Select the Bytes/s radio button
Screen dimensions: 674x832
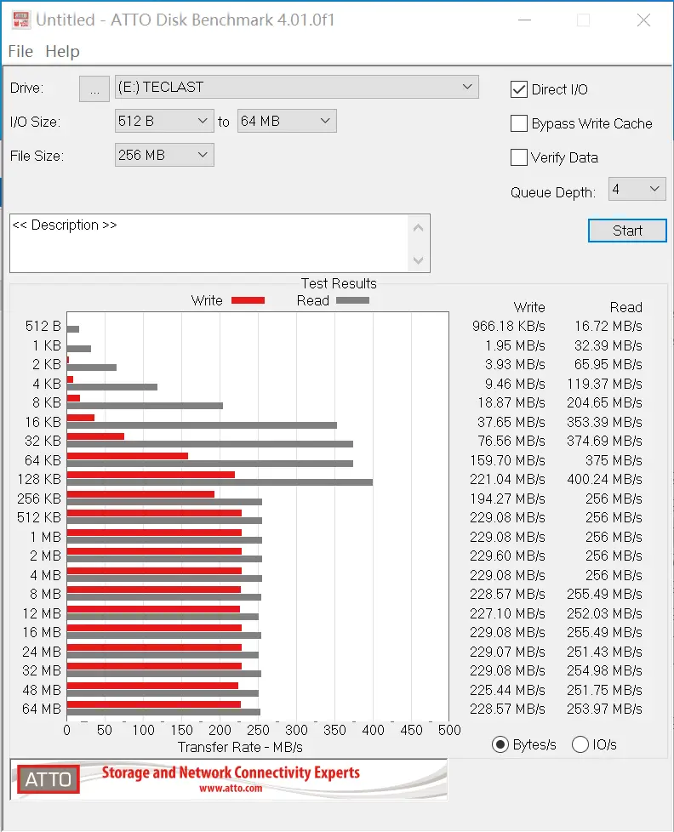[x=500, y=744]
